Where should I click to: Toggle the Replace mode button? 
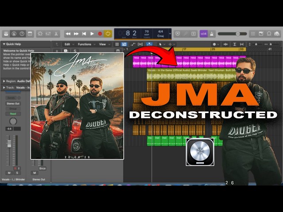(x=178, y=34)
